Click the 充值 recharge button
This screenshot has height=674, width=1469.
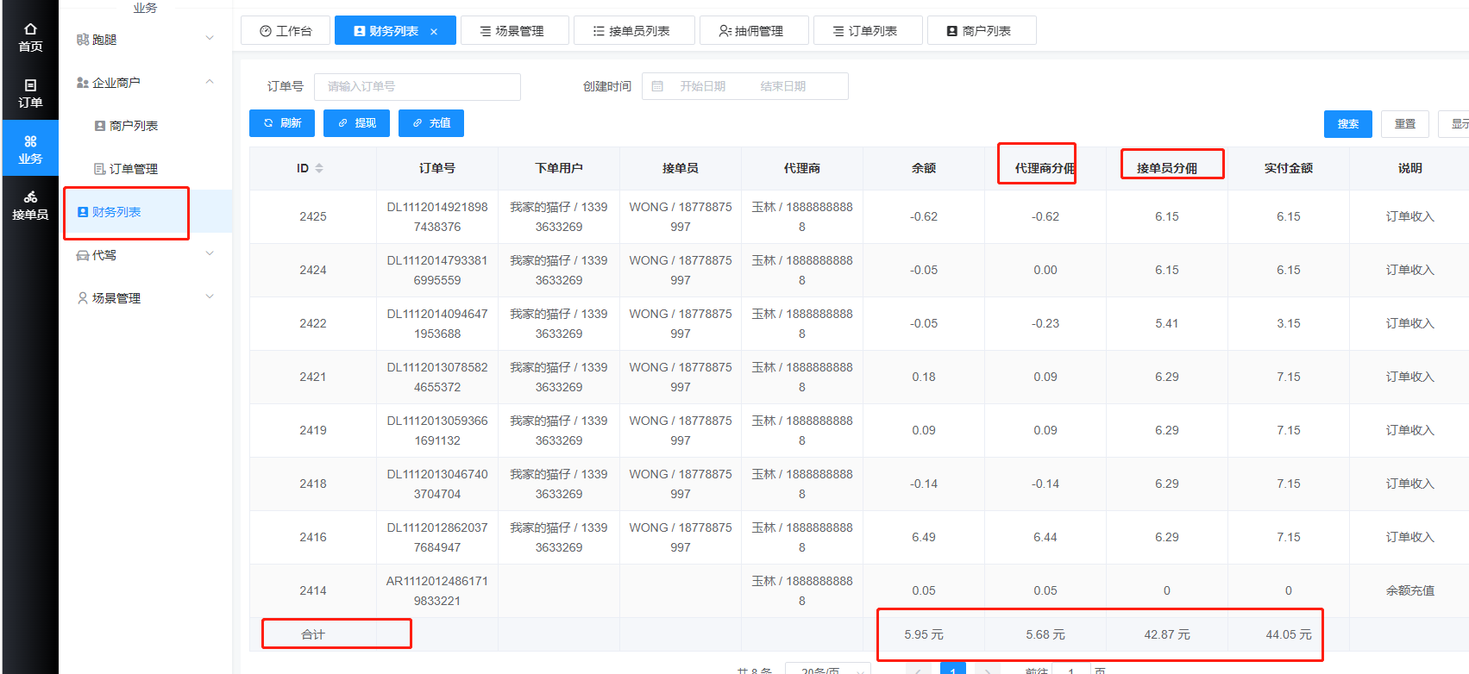[x=431, y=123]
